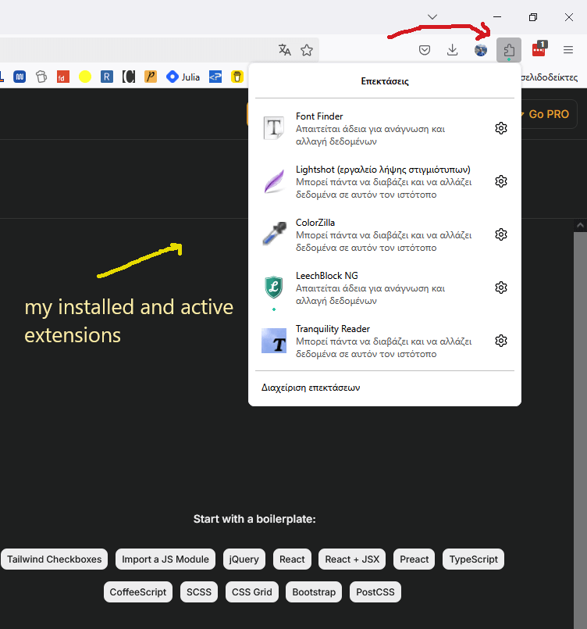Open the Julia bookmark in bookmarks bar
587x629 pixels.
(x=183, y=77)
